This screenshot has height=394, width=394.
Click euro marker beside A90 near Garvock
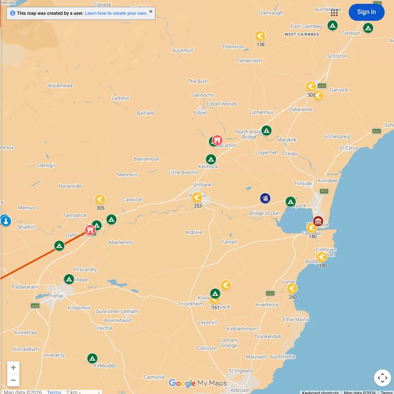(x=311, y=86)
